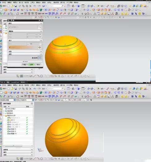Select the Arc sketch tool below the upper viewport

pos(38,76)
